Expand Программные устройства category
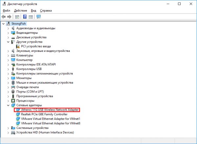197x144 pixels. click(8, 96)
